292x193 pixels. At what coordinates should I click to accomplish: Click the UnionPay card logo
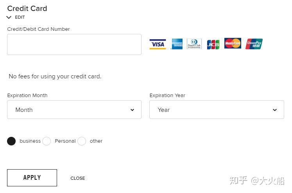[x=254, y=44]
